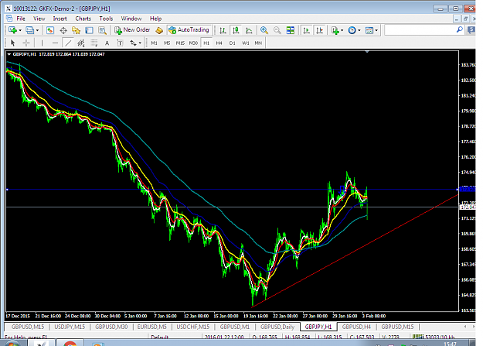Zoom out on the chart
Screen dimensions: 483x346
click(277, 30)
